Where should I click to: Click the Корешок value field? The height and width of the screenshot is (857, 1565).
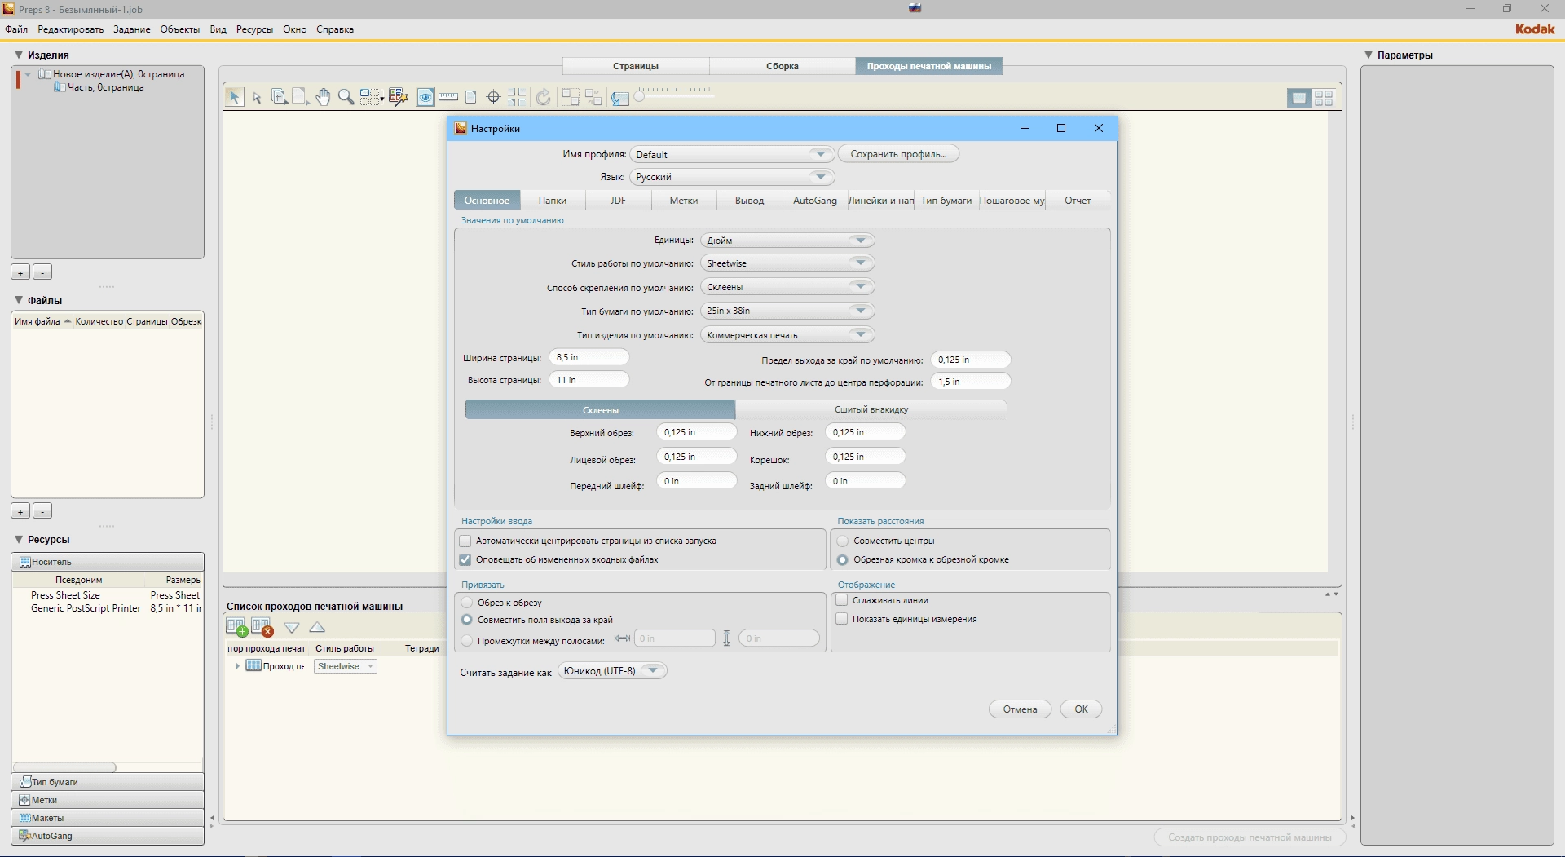[x=865, y=457]
